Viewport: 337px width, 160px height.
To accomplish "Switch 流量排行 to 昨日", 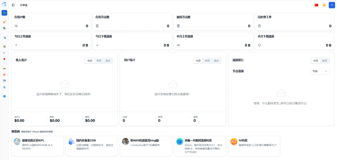I will [x=324, y=61].
